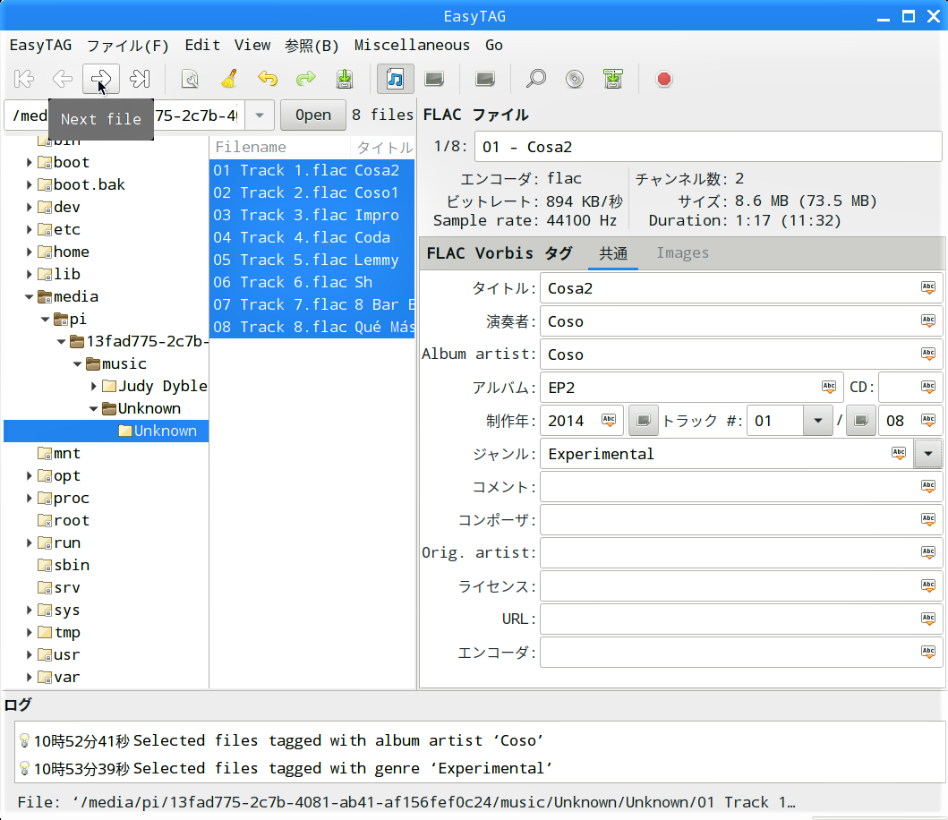Click the broom clear tags icon
The width and height of the screenshot is (948, 820).
click(229, 79)
